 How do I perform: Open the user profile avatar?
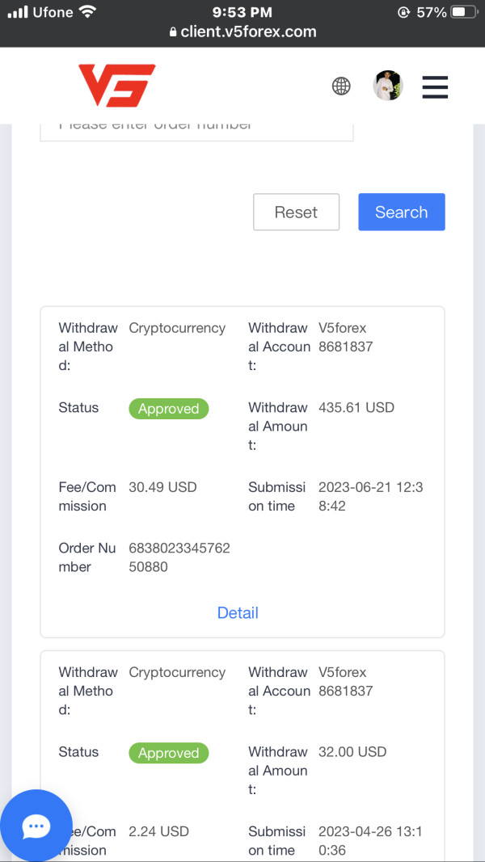388,86
